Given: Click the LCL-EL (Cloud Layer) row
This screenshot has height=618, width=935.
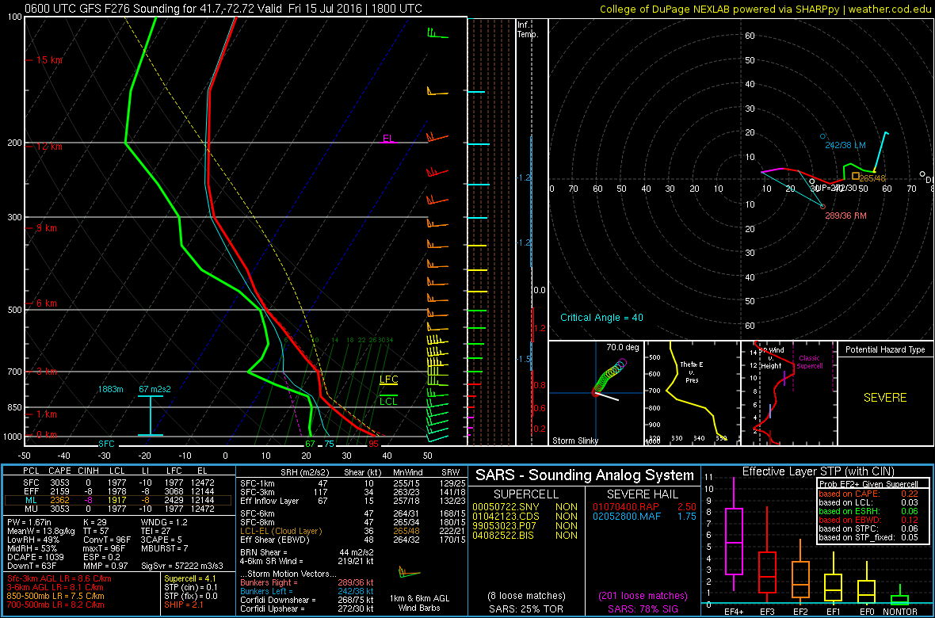Looking at the screenshot, I should point(353,532).
